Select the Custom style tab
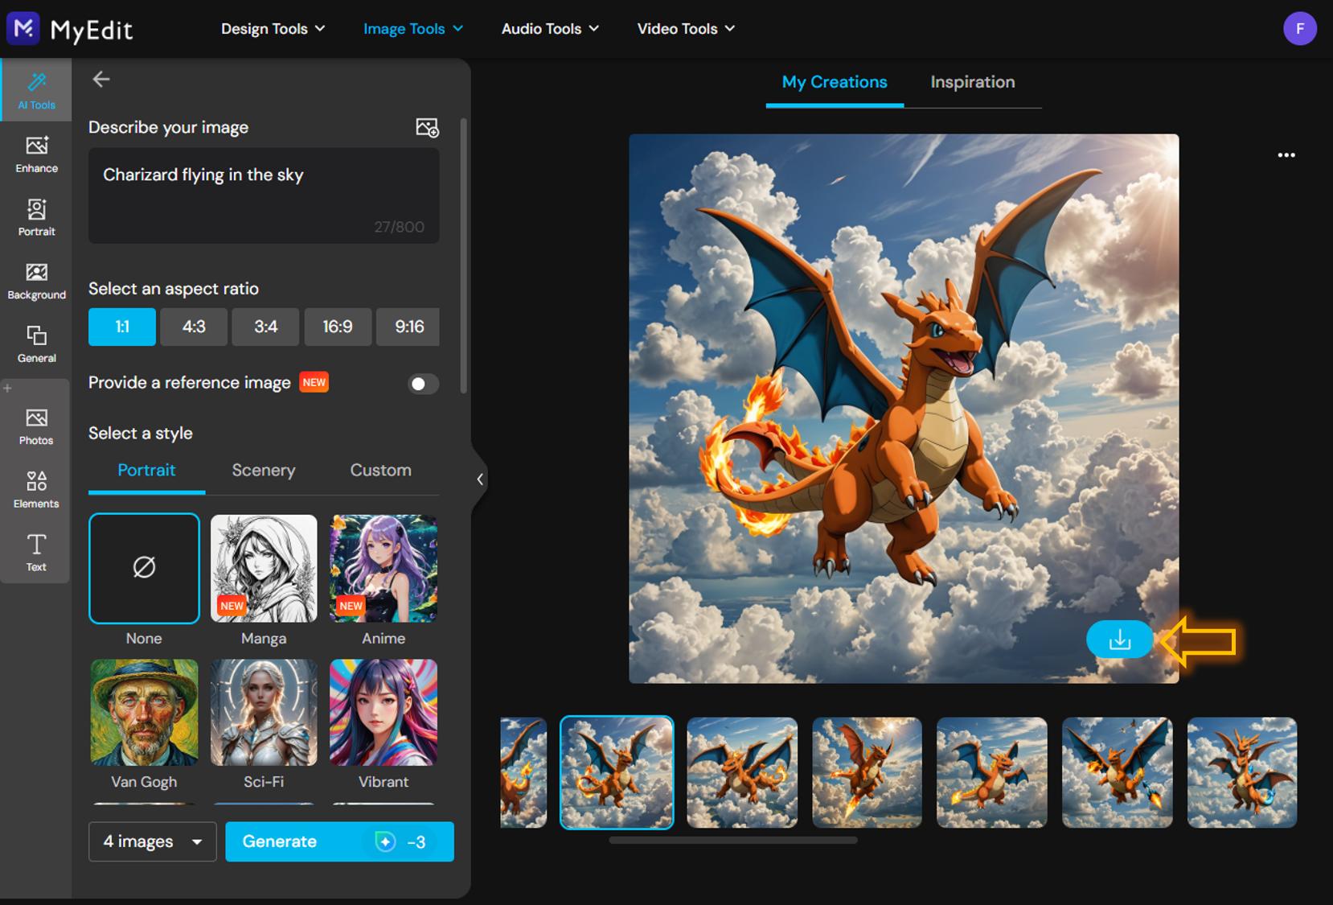1333x905 pixels. [x=380, y=471]
